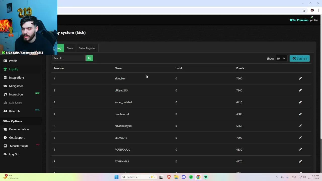This screenshot has height=181, width=322.
Task: Edit the Ismahan_ml row
Action: [x=300, y=114]
